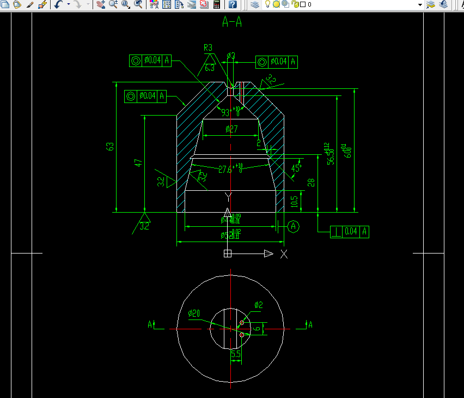Select the R3 radius label
This screenshot has height=398, width=464.
point(208,48)
